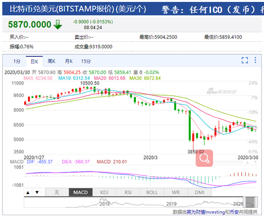264x219 pixels.
Task: Click the -0.9000 (-0.0153%) change value
Action: click(x=93, y=22)
